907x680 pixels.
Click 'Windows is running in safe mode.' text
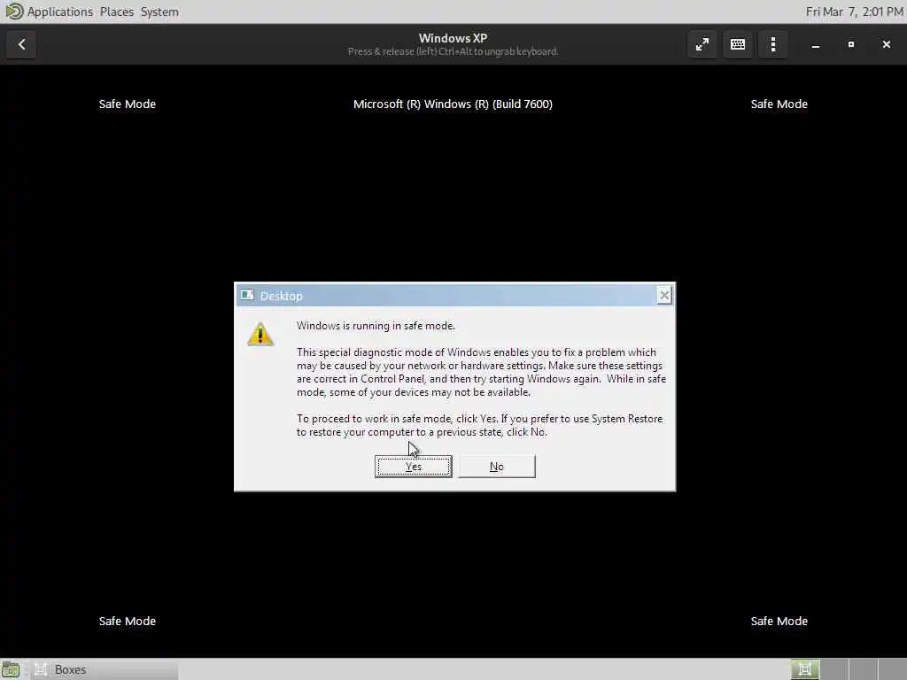pyautogui.click(x=376, y=326)
